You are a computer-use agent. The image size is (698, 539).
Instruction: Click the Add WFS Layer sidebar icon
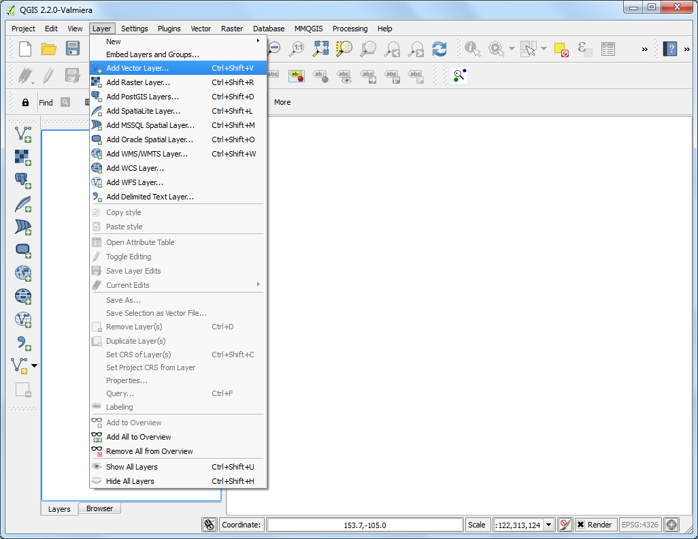[x=22, y=319]
